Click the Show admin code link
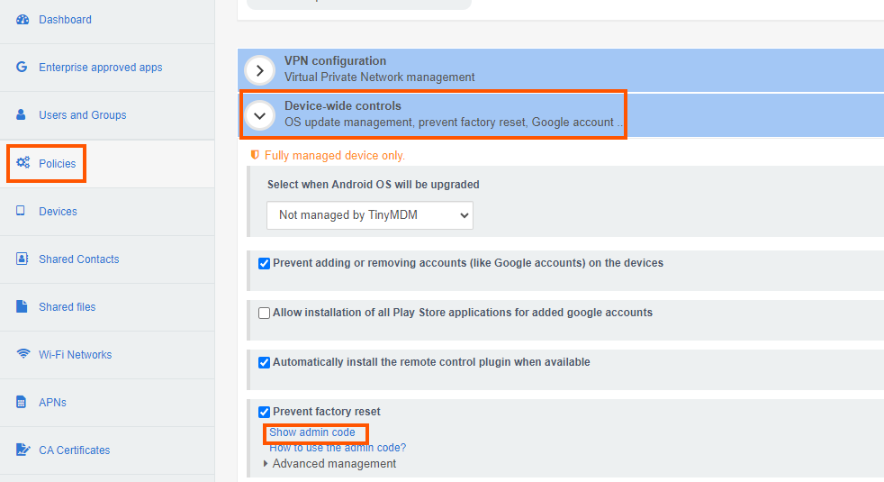 pyautogui.click(x=311, y=432)
